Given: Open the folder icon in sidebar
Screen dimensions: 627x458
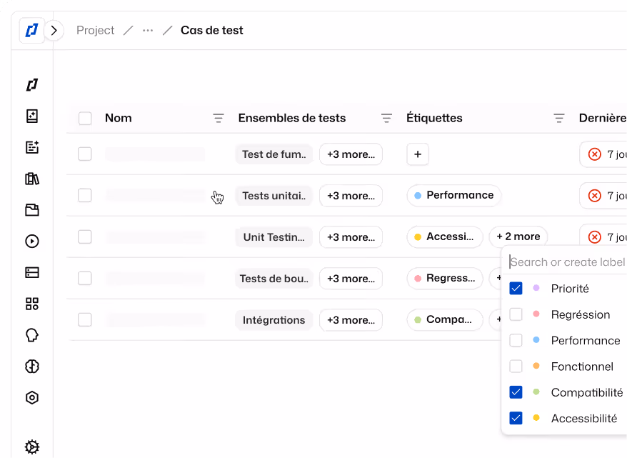Looking at the screenshot, I should [32, 210].
